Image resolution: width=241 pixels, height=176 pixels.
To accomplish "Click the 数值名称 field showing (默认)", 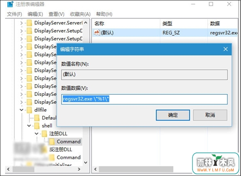I will pos(144,75).
